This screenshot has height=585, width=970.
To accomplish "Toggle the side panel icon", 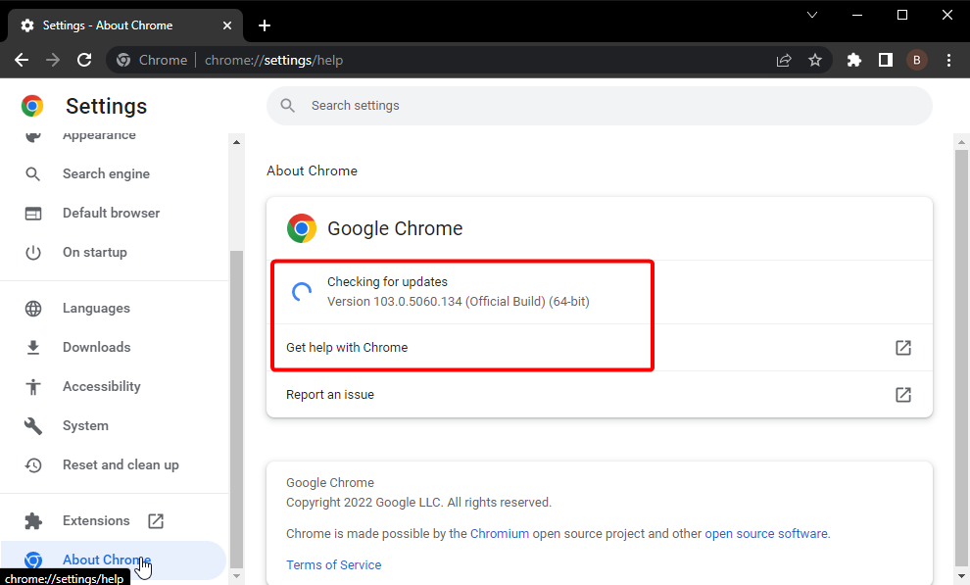I will 886,60.
